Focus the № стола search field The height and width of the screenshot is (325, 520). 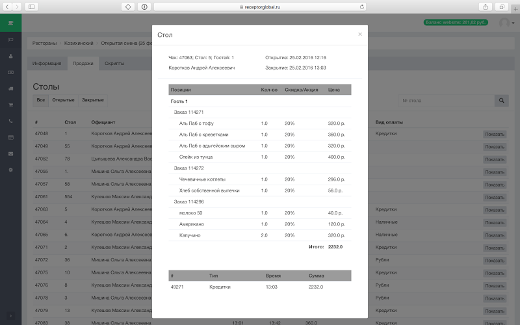(x=446, y=101)
